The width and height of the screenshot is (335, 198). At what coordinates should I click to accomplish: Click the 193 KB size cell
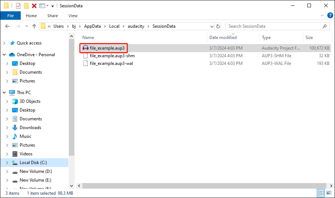coord(323,63)
